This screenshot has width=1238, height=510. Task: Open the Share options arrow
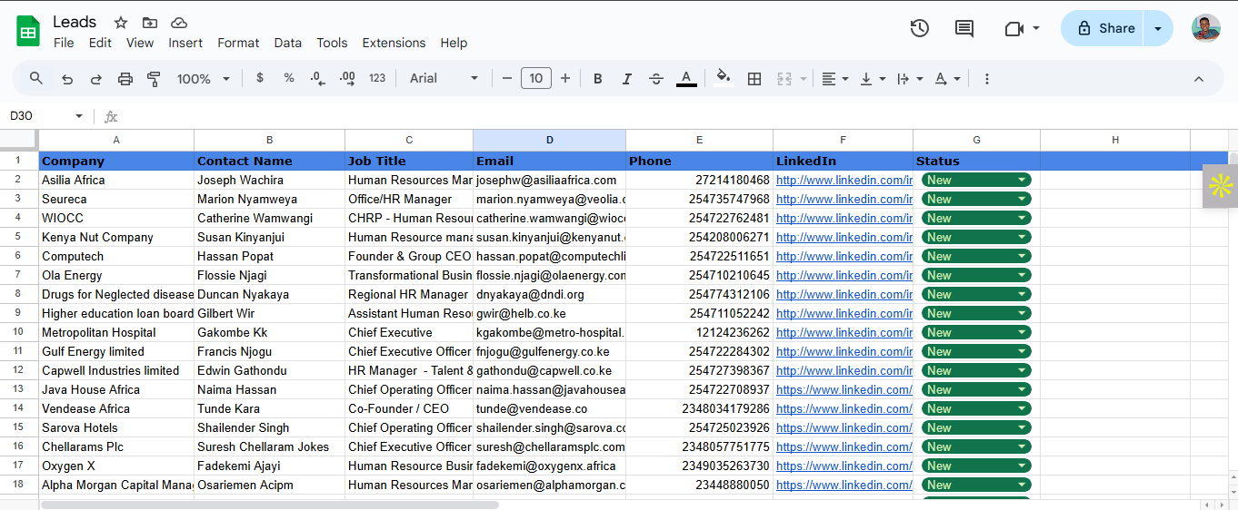click(1158, 28)
